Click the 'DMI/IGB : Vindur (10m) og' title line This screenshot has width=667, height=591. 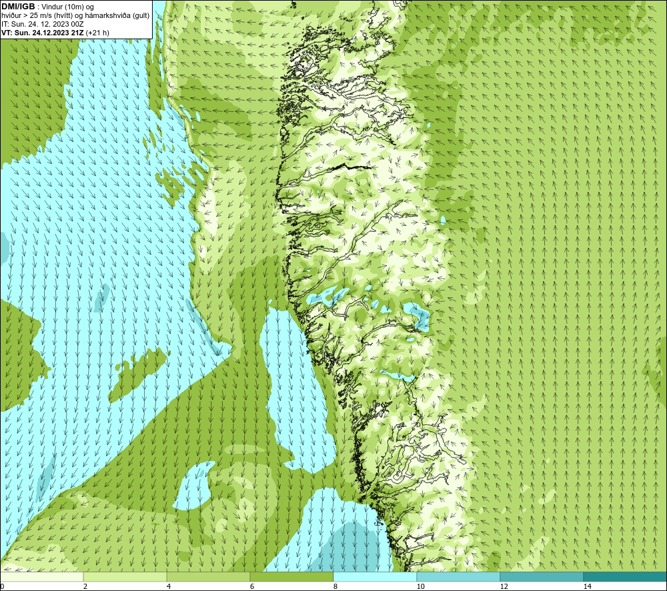47,7
